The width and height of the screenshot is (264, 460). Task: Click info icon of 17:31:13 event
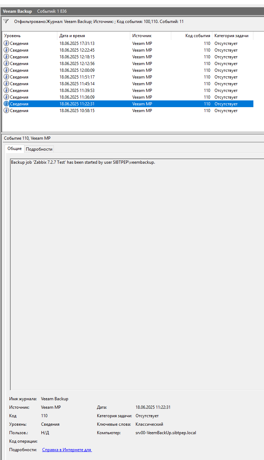(x=6, y=43)
